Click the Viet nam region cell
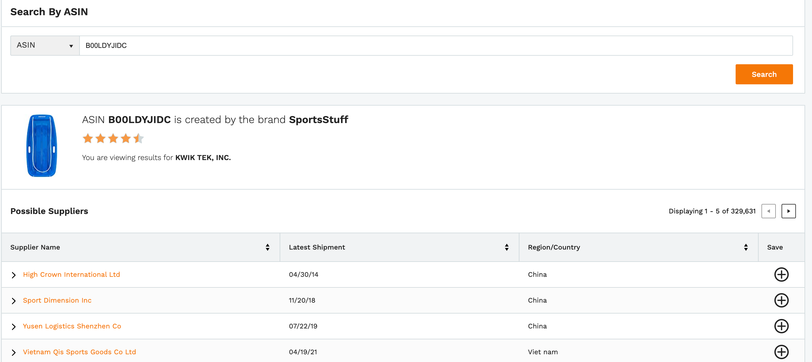This screenshot has width=812, height=362. pyautogui.click(x=543, y=352)
